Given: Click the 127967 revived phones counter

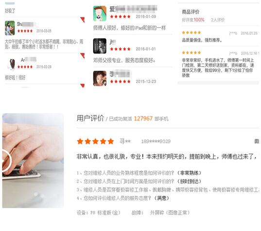Looking at the screenshot, I should pyautogui.click(x=143, y=118).
